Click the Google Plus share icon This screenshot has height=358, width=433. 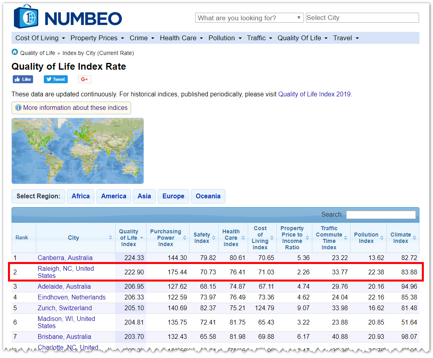point(84,79)
